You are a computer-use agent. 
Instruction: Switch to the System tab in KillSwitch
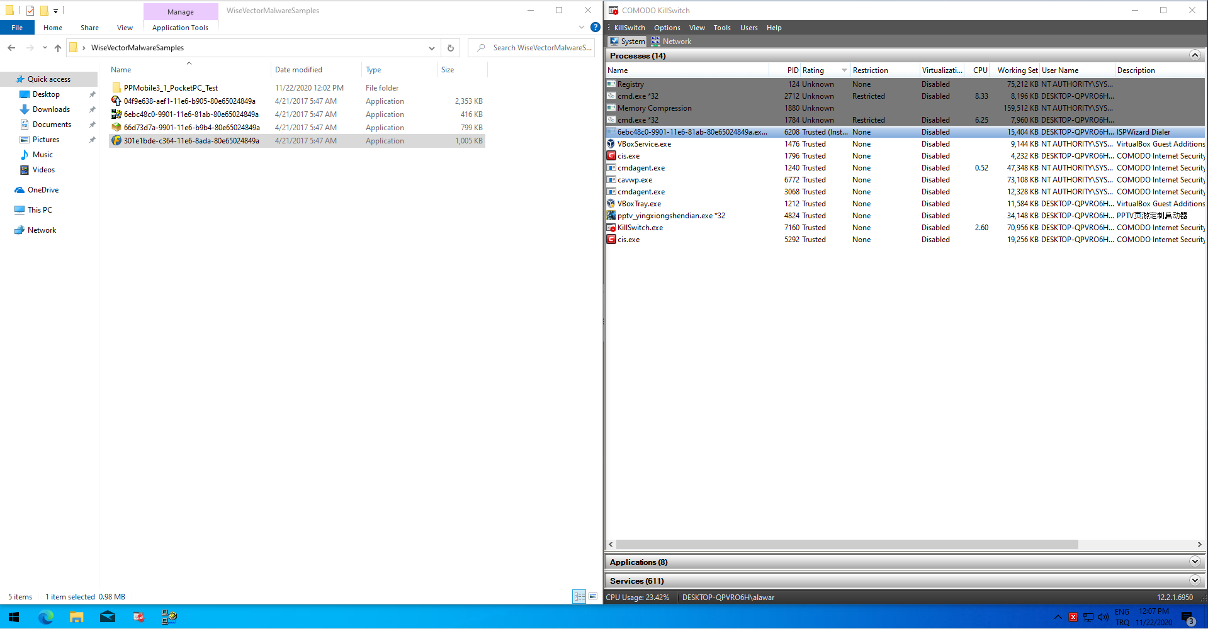(x=627, y=42)
